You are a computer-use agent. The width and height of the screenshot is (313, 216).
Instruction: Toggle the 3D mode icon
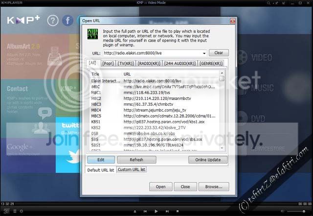(6, 211)
